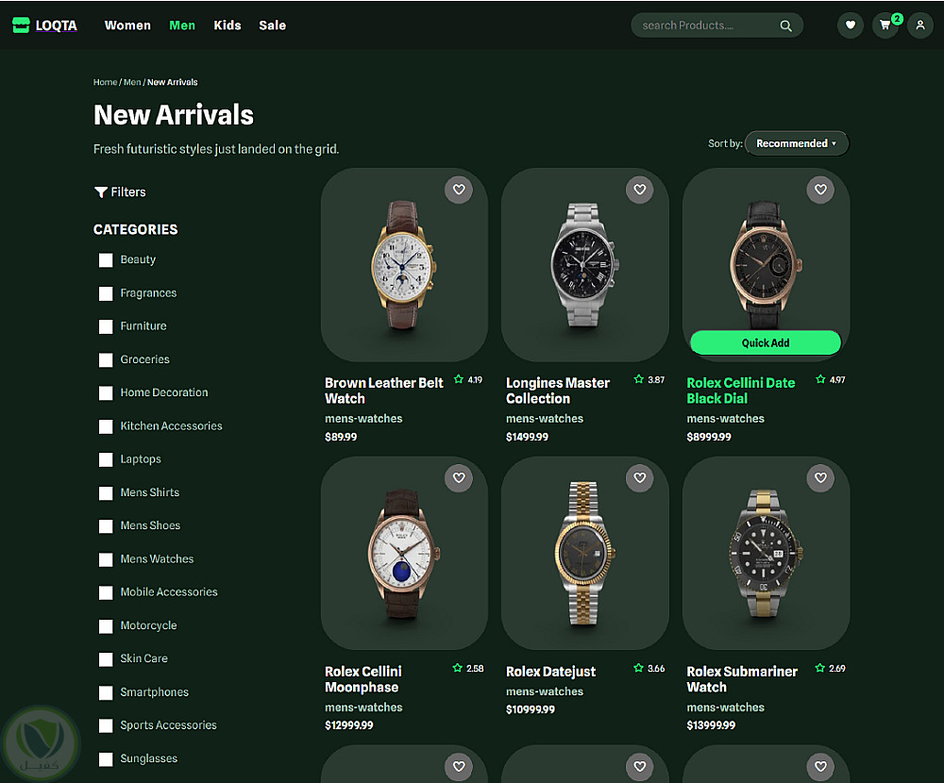Check the Smartphones category checkbox

(x=106, y=692)
